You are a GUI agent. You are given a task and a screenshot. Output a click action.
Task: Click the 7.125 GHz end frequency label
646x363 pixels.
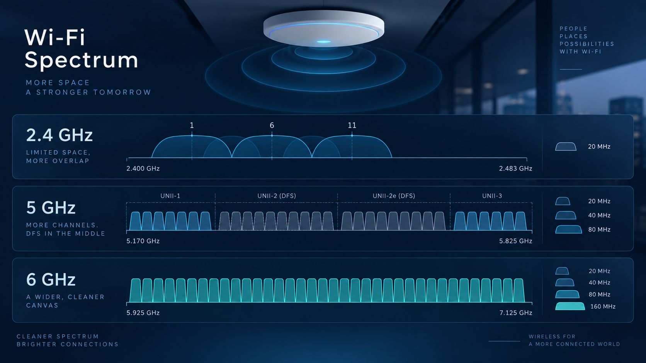[x=515, y=313]
